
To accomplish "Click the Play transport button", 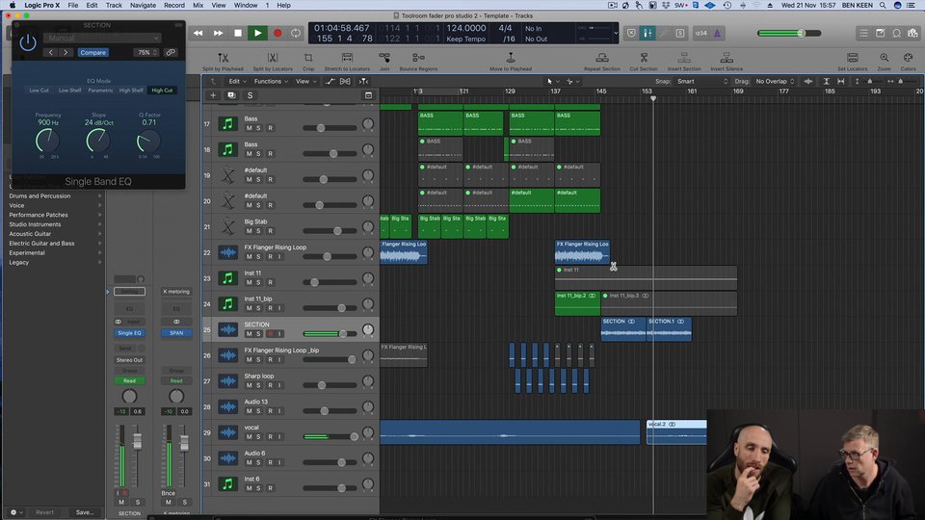I will point(257,33).
